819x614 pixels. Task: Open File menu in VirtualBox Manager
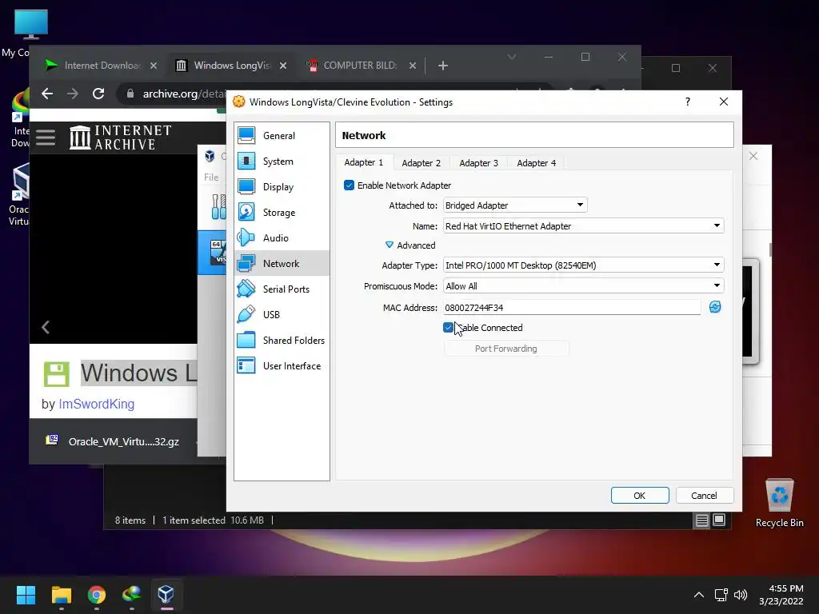(x=211, y=177)
